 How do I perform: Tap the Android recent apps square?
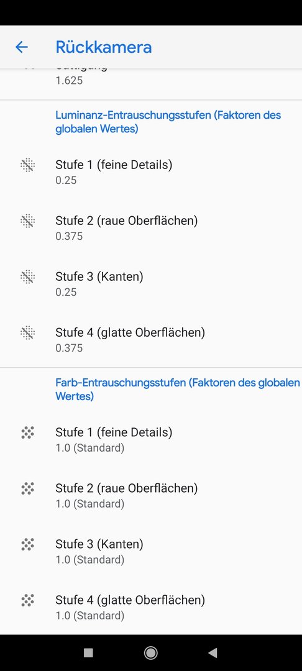pyautogui.click(x=88, y=652)
